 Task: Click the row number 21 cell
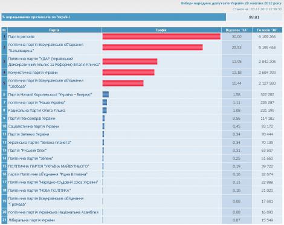(4, 220)
